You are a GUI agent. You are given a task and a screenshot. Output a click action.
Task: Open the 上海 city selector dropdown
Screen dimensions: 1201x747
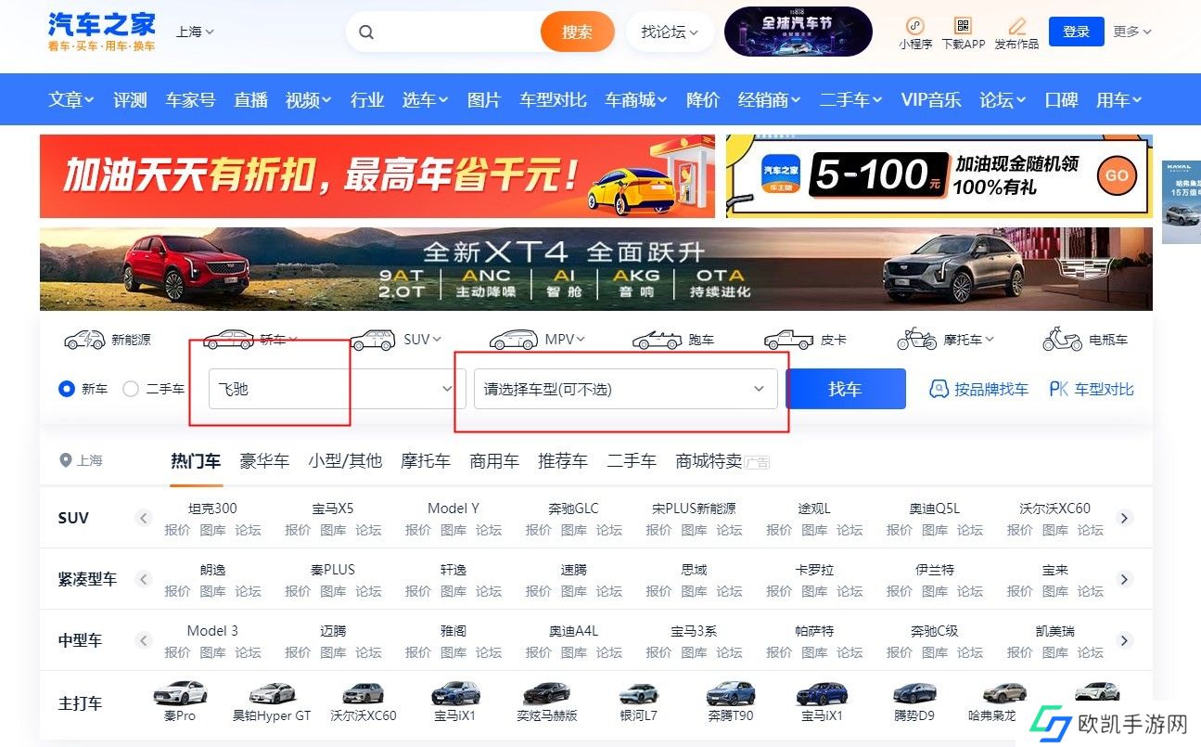tap(195, 32)
